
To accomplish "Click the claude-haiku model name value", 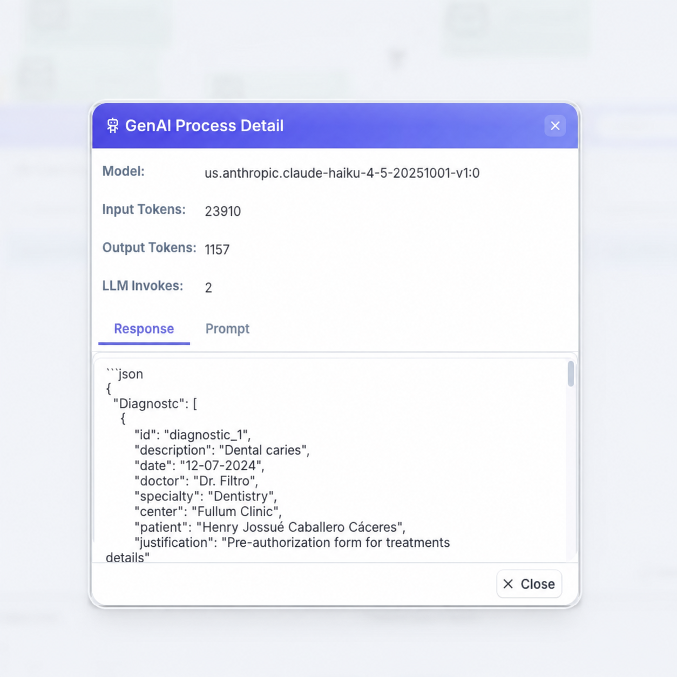I will coord(342,173).
